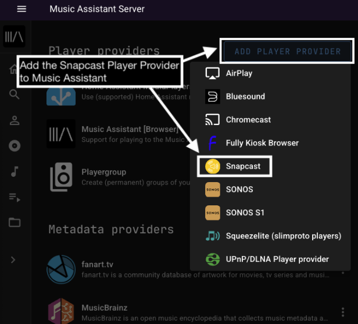Click the SONOS S1 logo icon
This screenshot has height=324, width=358.
point(213,213)
